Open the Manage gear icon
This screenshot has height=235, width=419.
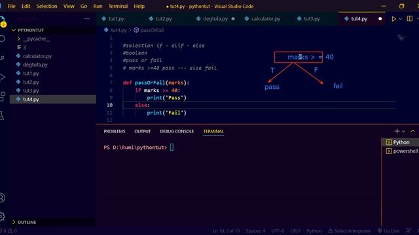[2, 216]
